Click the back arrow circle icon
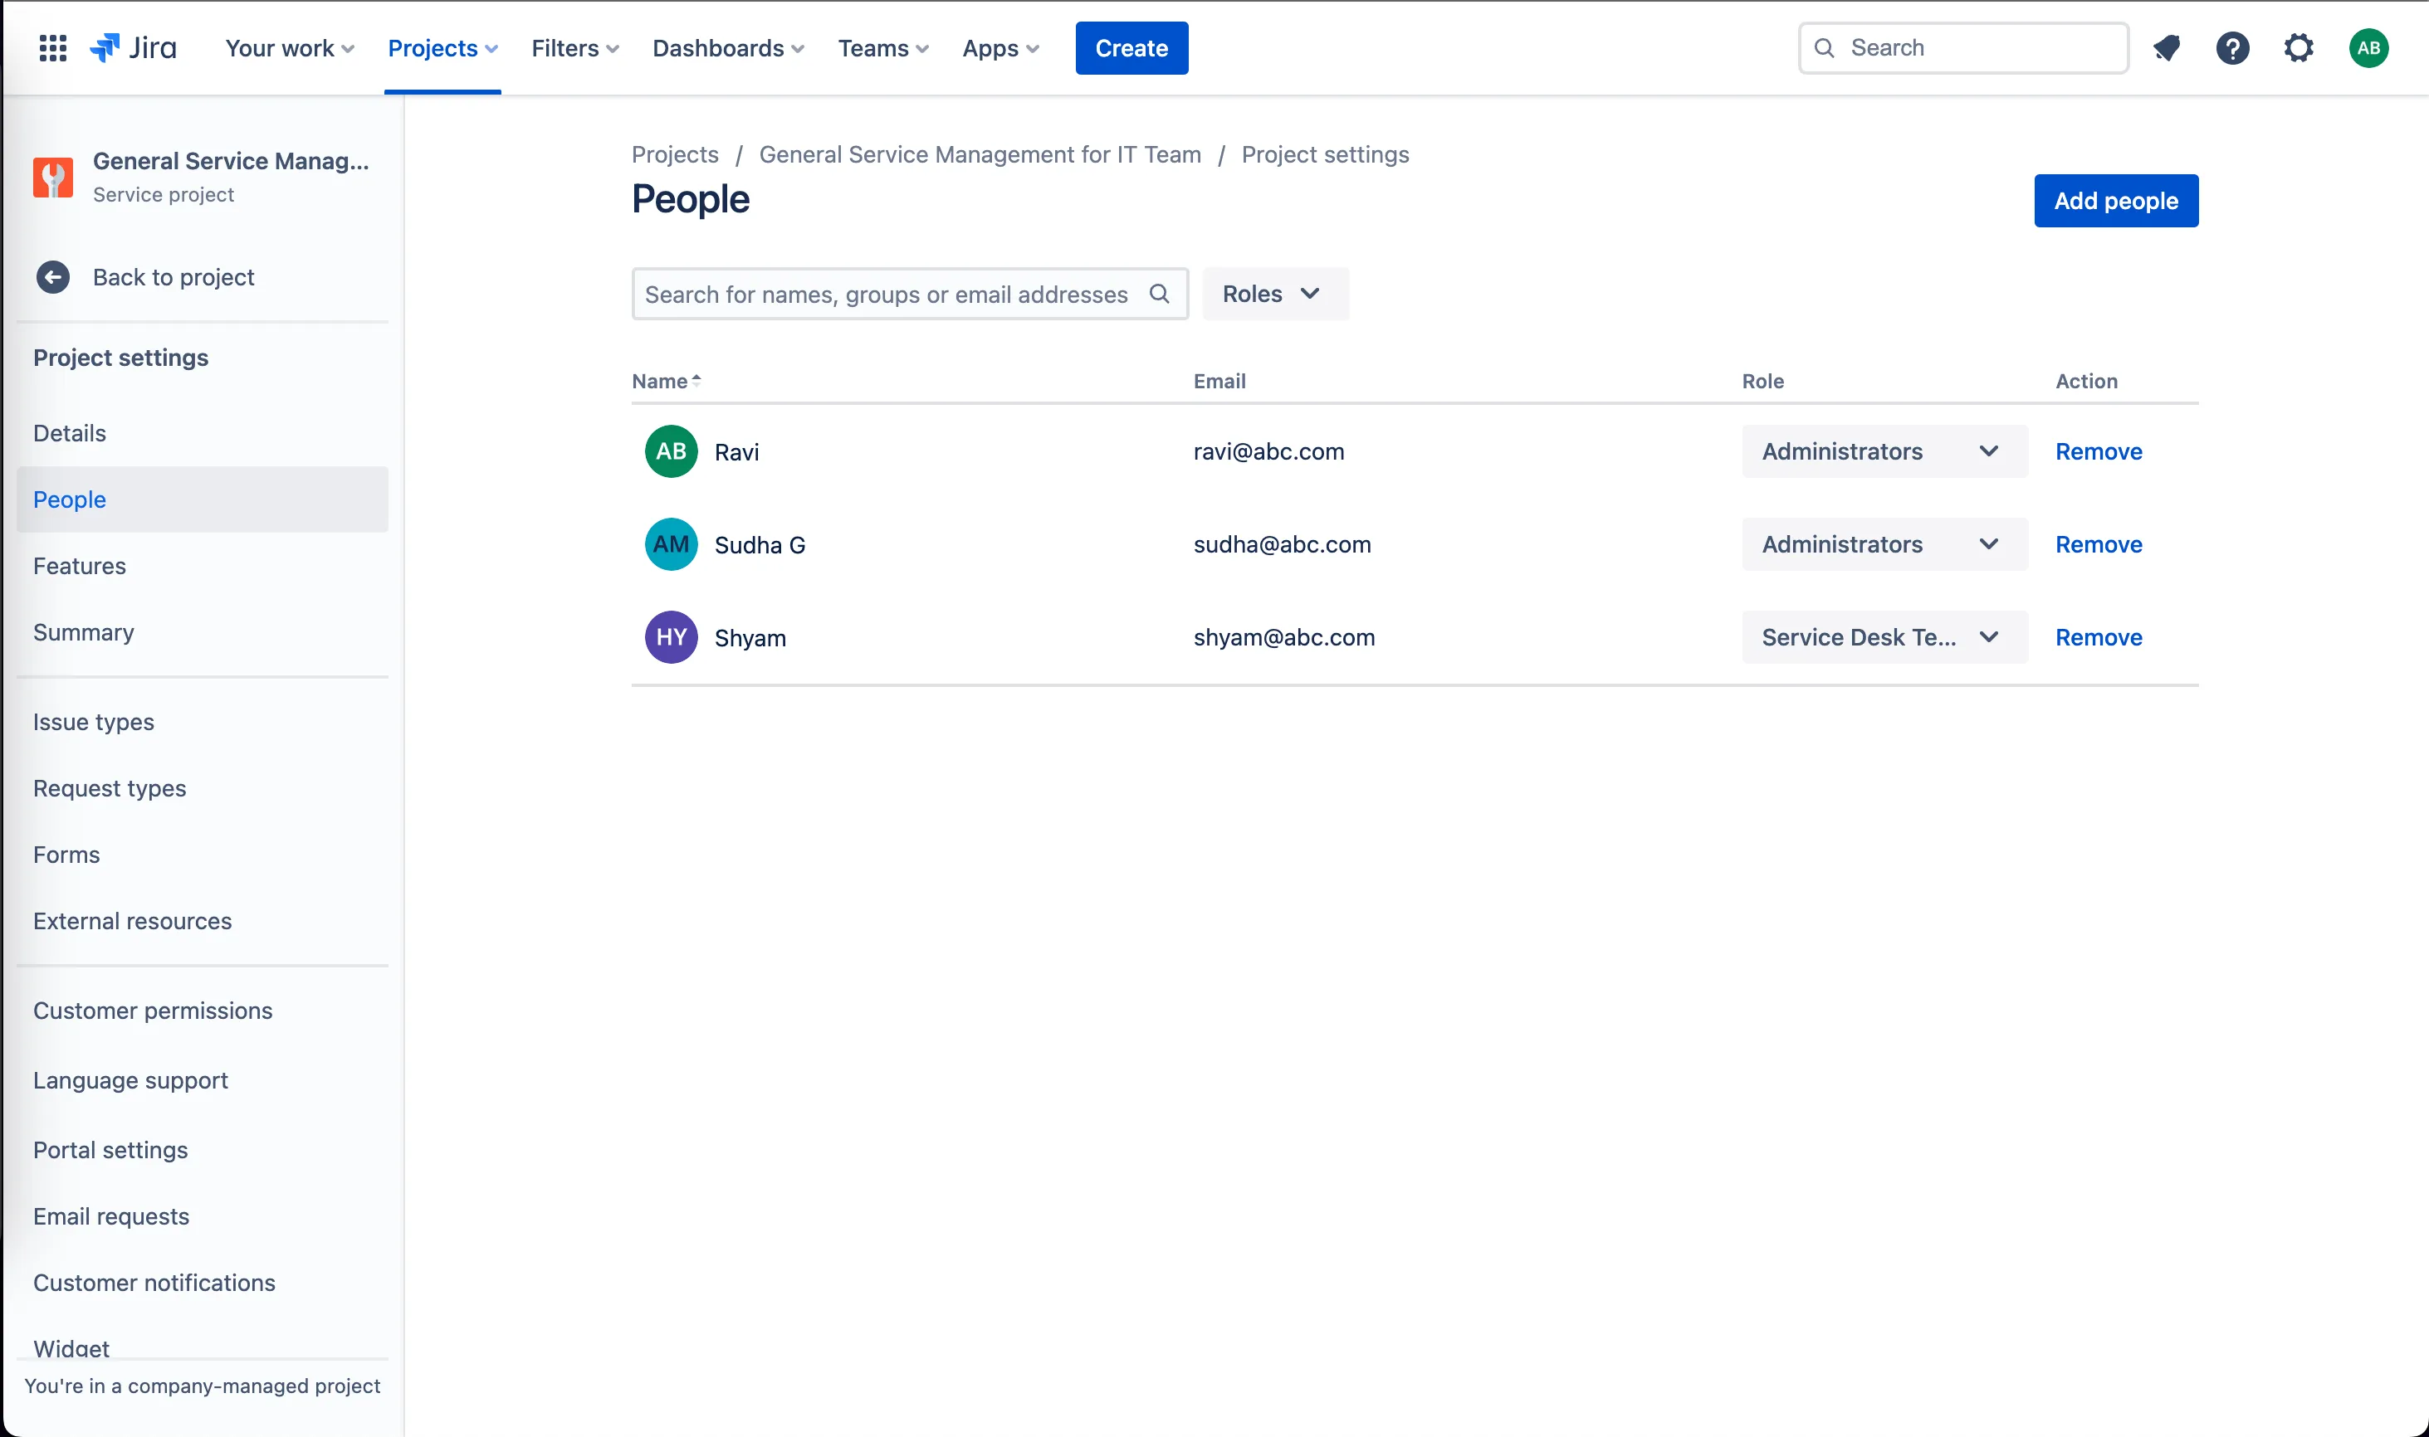2429x1437 pixels. coord(52,277)
